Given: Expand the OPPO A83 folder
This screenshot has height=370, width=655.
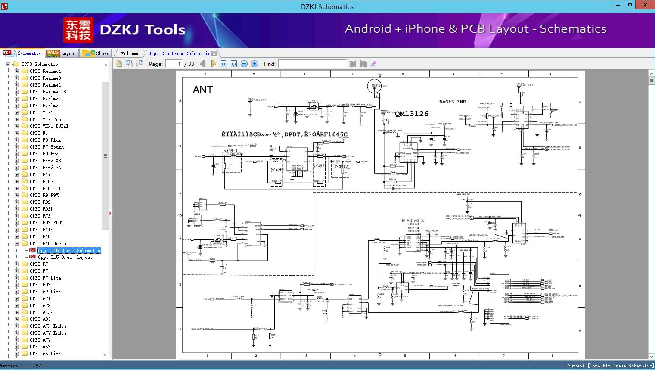Looking at the screenshot, I should coord(17,319).
